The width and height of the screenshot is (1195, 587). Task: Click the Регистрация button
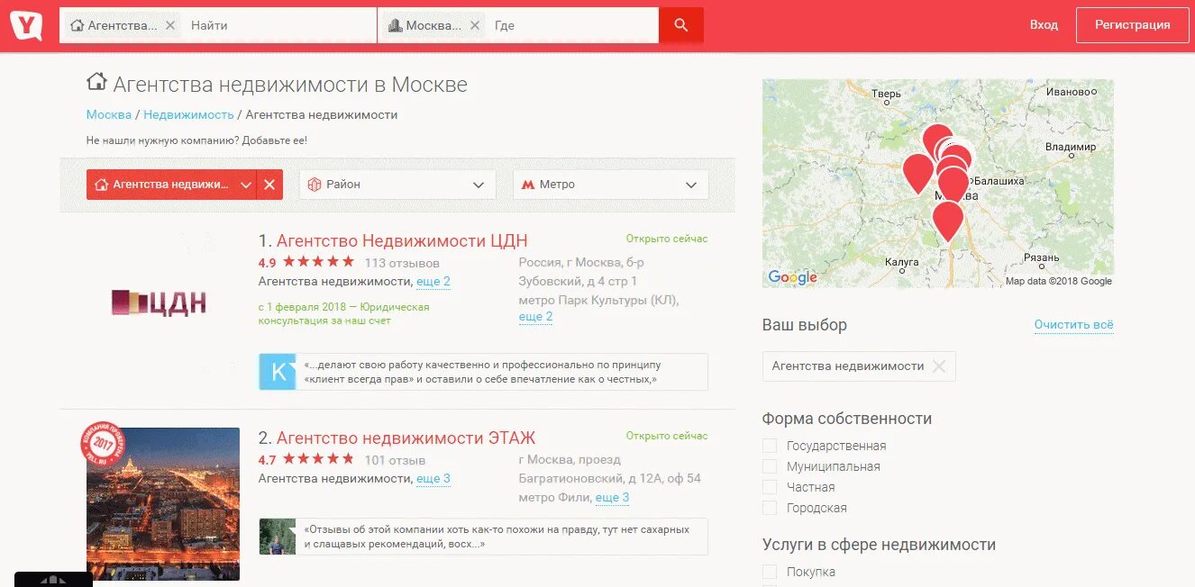pos(1132,25)
